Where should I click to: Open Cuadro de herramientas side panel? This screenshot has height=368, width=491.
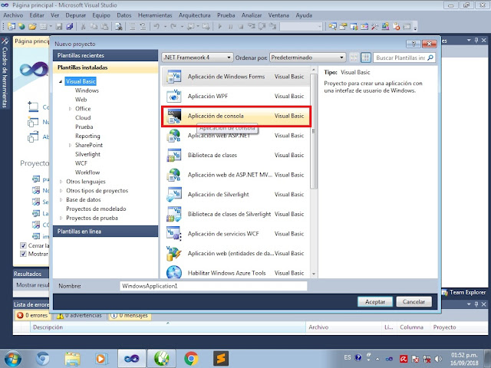click(5, 73)
